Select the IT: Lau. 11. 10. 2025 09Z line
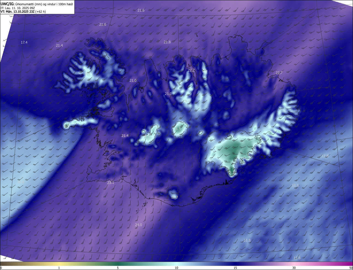Viewport: 353px width, 270px height. pyautogui.click(x=18, y=8)
